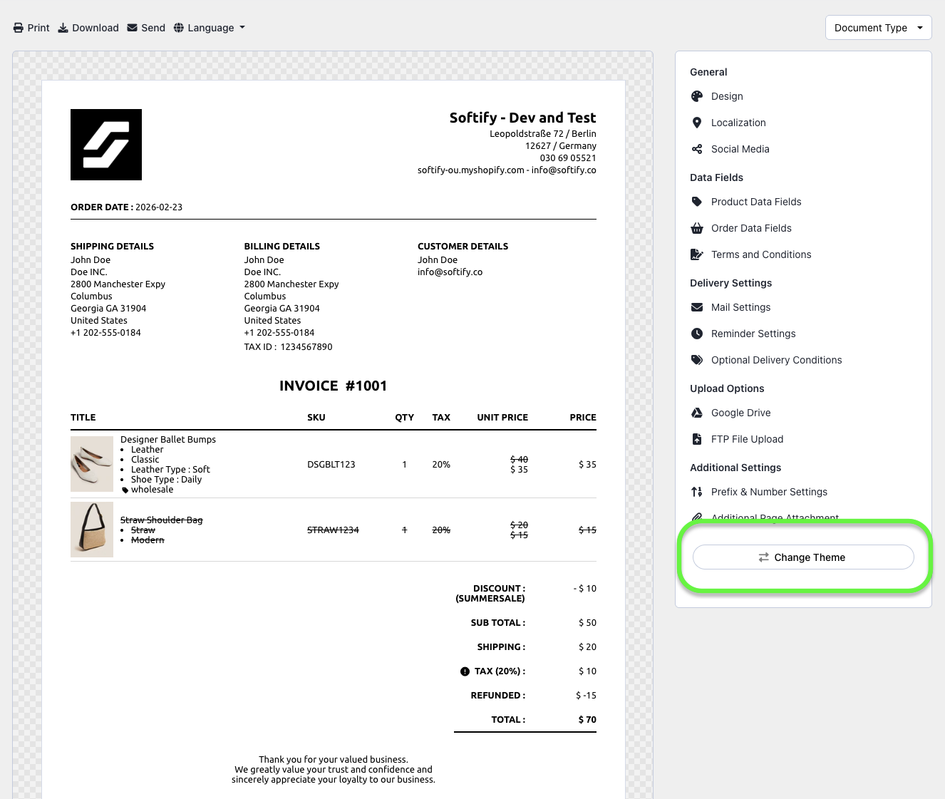Click the Reminder Settings clock icon
945x799 pixels.
coord(697,334)
